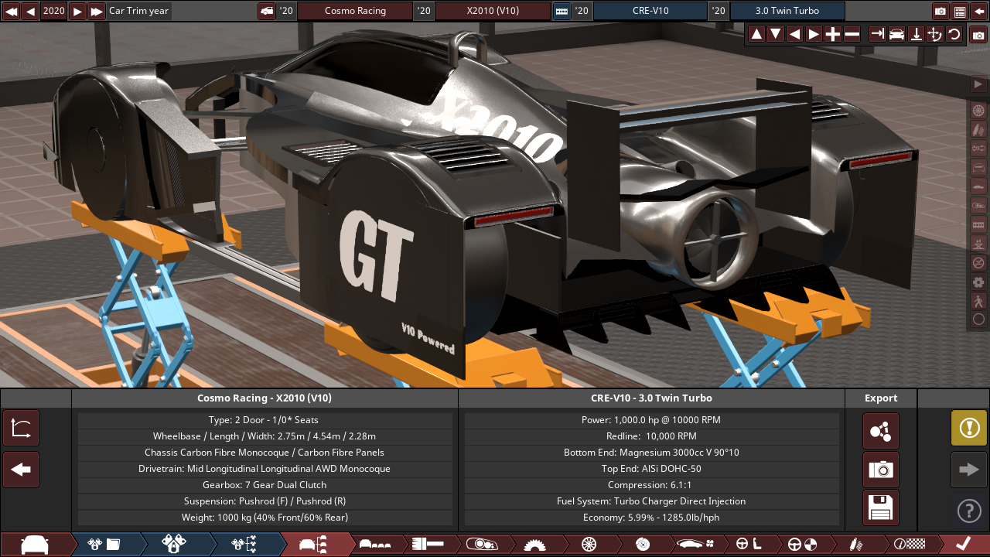
Task: Click the car model icon in top bar
Action: (267, 11)
